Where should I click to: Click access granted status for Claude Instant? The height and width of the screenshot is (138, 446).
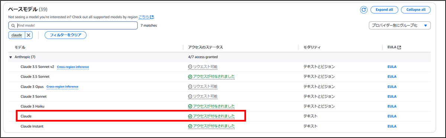pos(211,126)
